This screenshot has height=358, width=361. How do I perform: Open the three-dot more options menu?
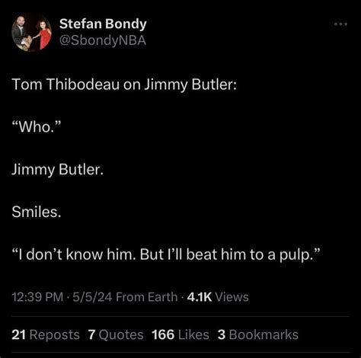coord(340,24)
